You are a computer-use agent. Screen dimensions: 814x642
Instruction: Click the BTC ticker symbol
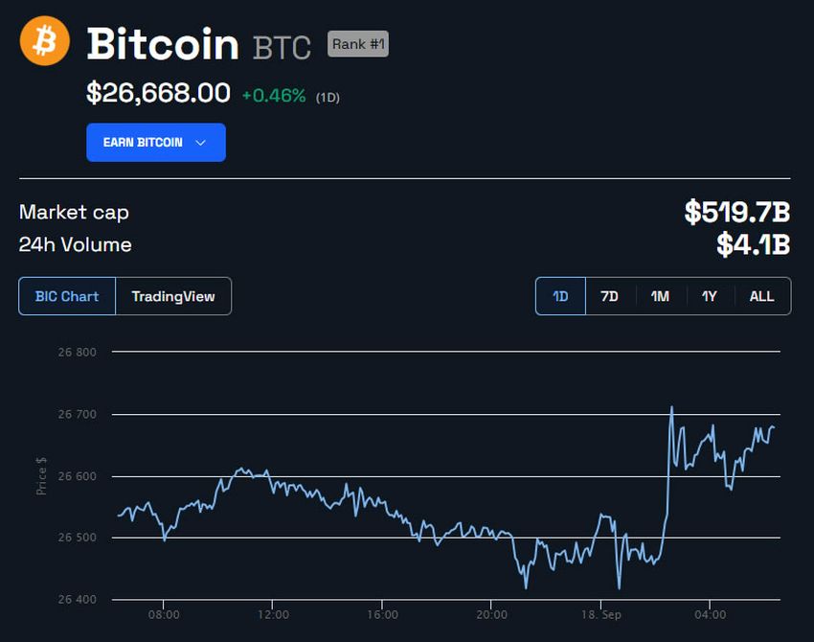pos(282,45)
